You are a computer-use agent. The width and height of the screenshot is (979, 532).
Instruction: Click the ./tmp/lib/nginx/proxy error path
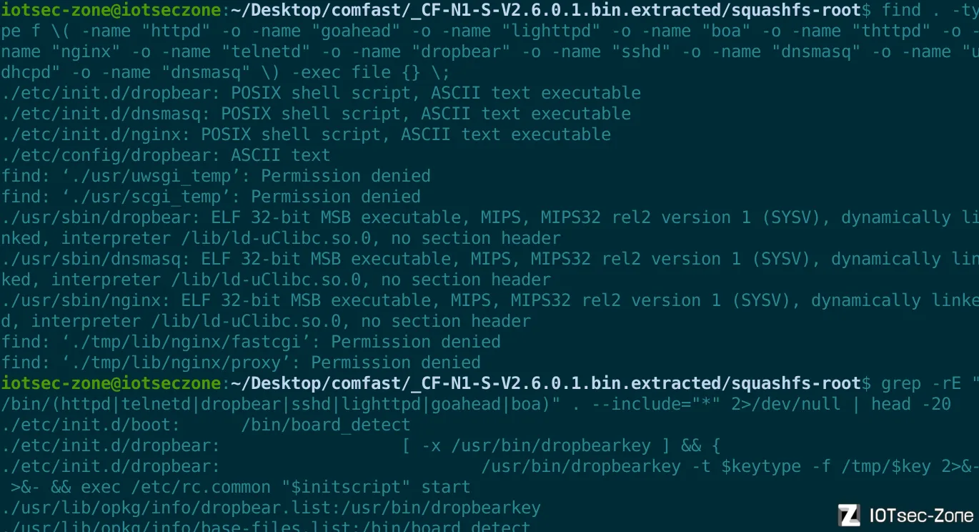pos(176,363)
